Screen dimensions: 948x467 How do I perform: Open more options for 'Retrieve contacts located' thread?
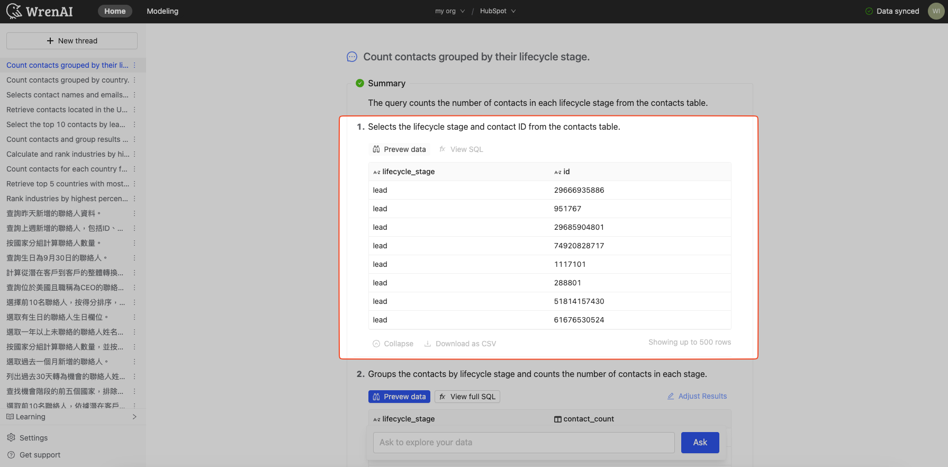coord(134,110)
